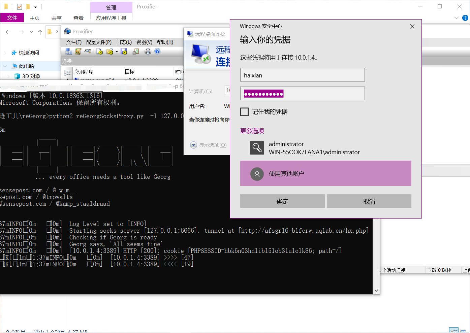This screenshot has width=470, height=333.
Task: Click command prompt scrollbar down arrow
Action: tap(376, 291)
